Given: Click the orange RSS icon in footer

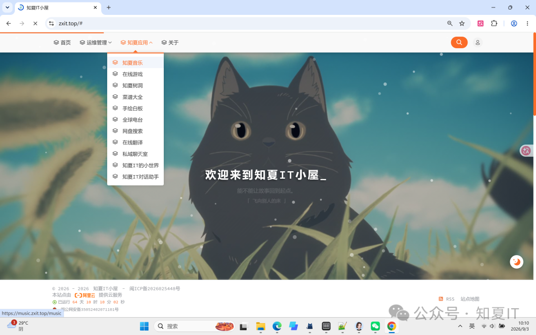Looking at the screenshot, I should tap(441, 299).
